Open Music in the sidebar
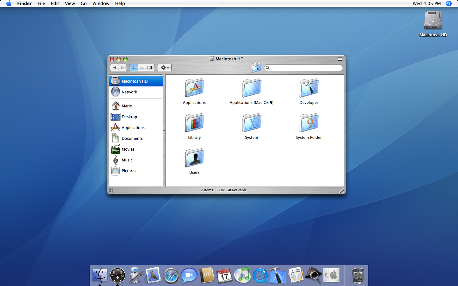The width and height of the screenshot is (458, 286). pos(136,160)
